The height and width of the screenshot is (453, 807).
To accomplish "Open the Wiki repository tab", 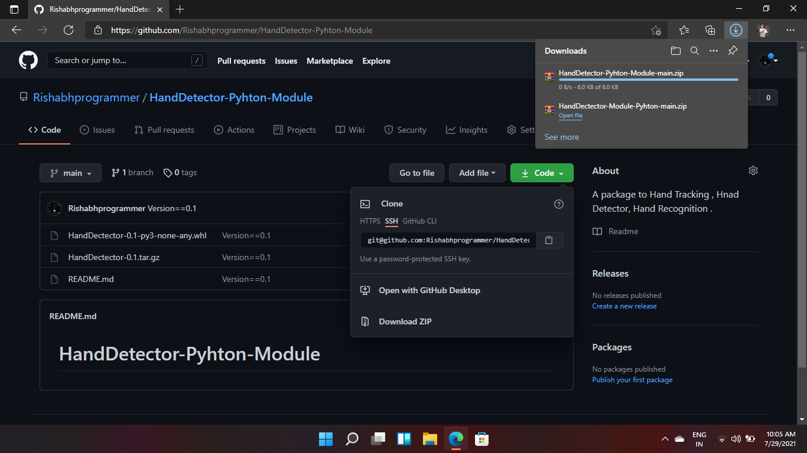I will point(350,130).
